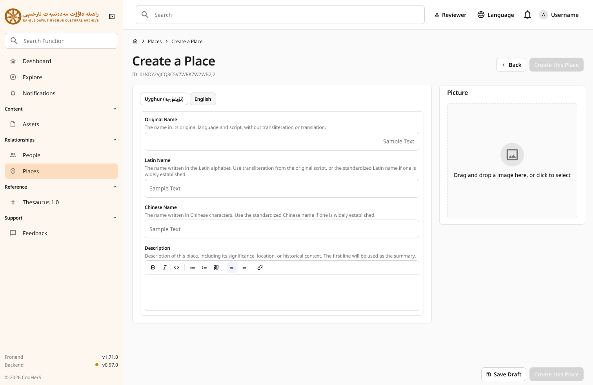Create a numbered list in the description
The image size is (593, 385).
[204, 267]
